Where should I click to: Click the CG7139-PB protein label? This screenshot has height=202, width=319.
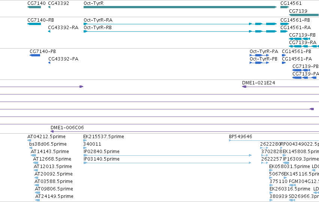(x=306, y=66)
